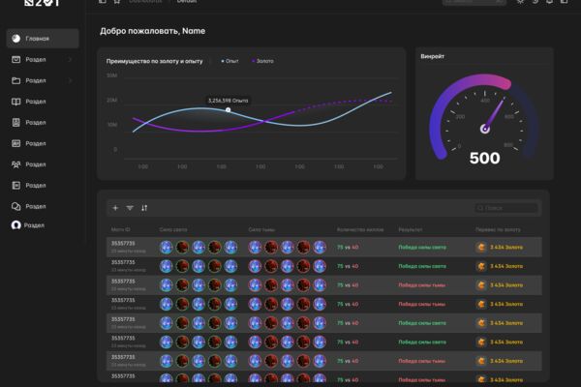
Task: Click the gold coin icon in the first row
Action: (481, 247)
